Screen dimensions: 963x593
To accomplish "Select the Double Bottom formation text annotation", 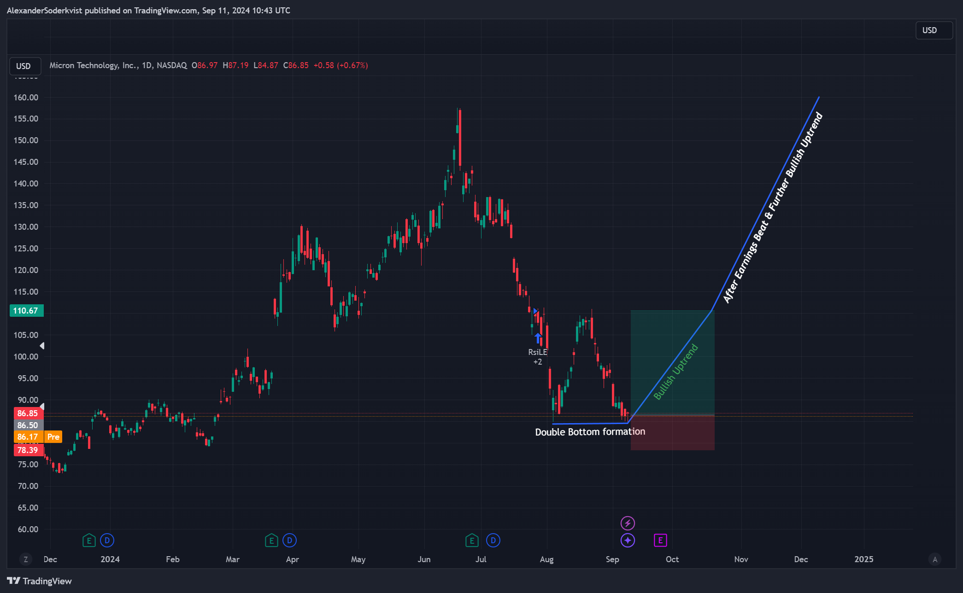I will 590,432.
